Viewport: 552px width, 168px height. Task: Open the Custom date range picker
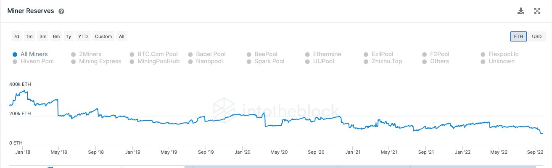[x=103, y=36]
